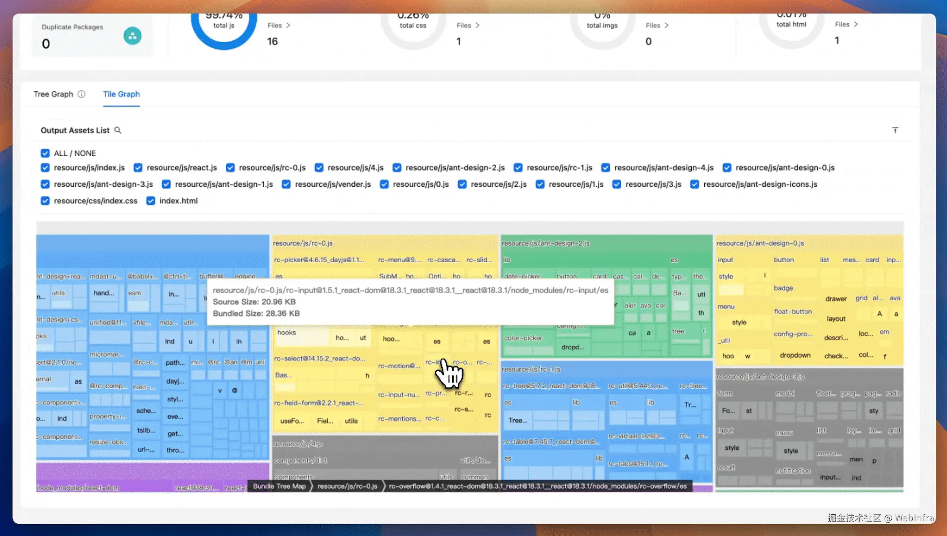Toggle resource/js/rc-0.js checkbox
Screen dimensions: 947x536
[230, 168]
